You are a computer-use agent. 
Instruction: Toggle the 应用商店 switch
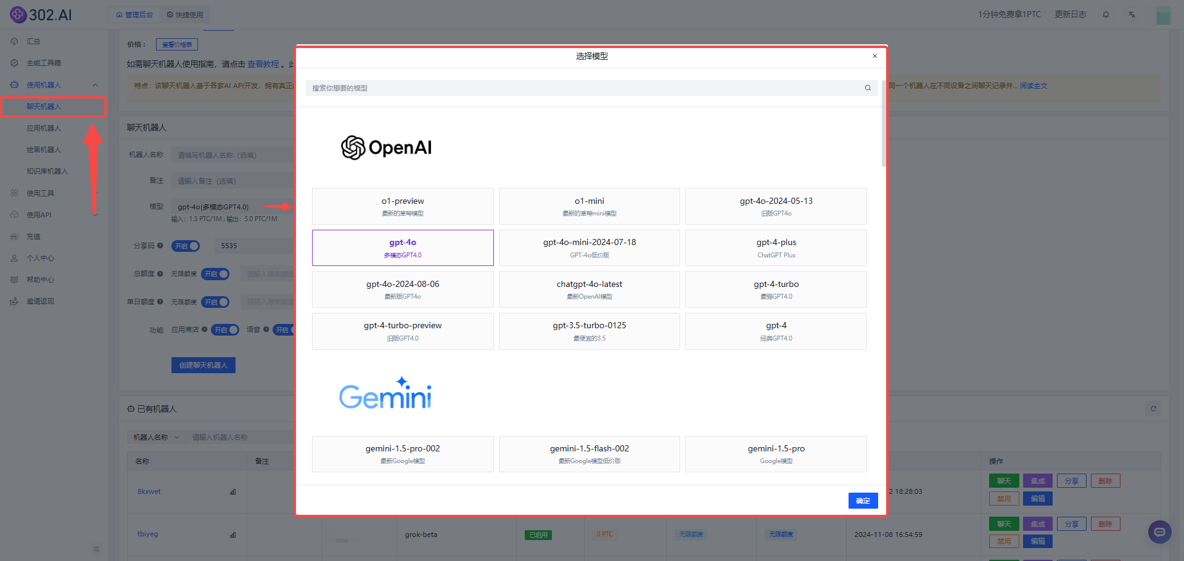(225, 329)
